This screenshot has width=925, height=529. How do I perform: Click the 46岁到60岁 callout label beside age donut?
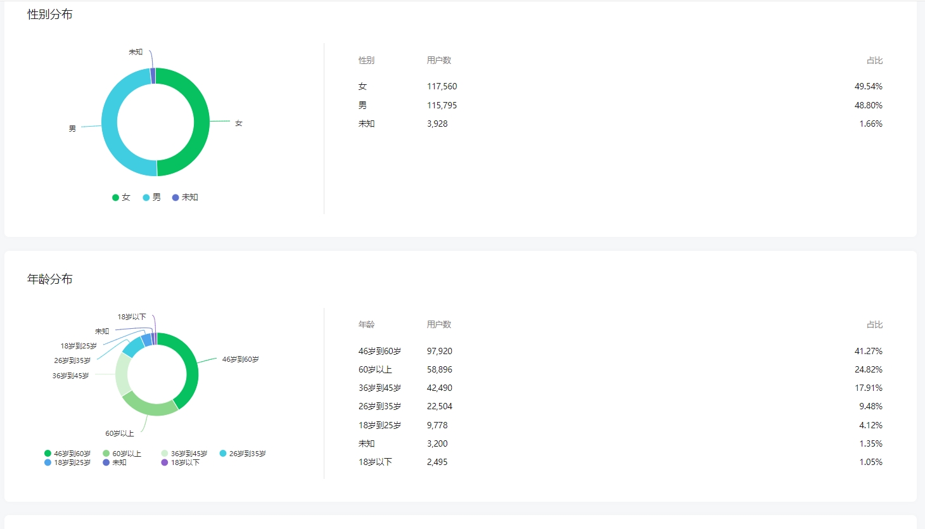click(240, 359)
